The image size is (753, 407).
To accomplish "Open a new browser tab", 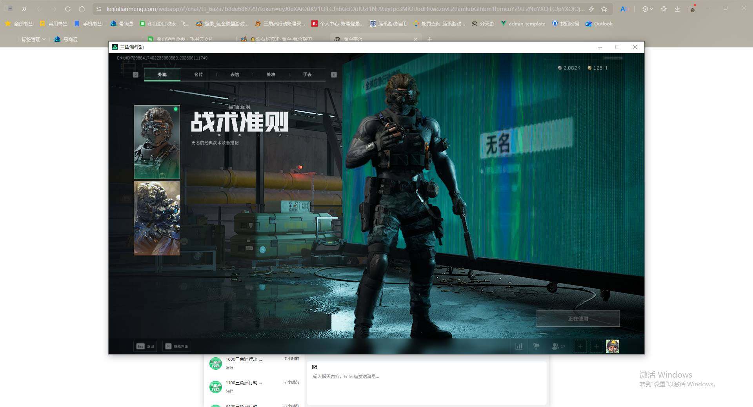I will (x=430, y=39).
